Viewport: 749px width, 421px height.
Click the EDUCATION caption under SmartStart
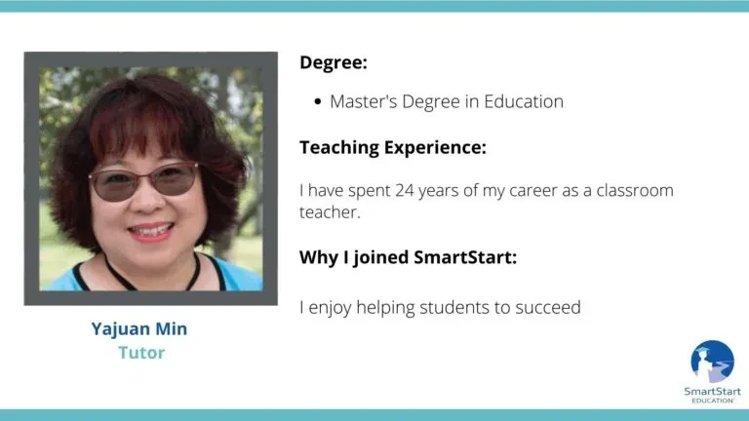[x=713, y=401]
